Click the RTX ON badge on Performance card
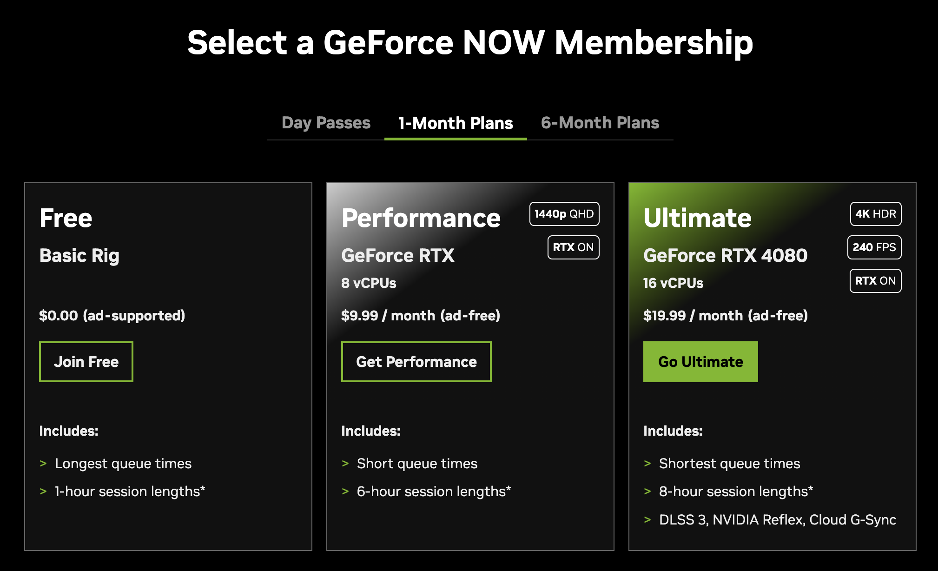 (x=573, y=247)
